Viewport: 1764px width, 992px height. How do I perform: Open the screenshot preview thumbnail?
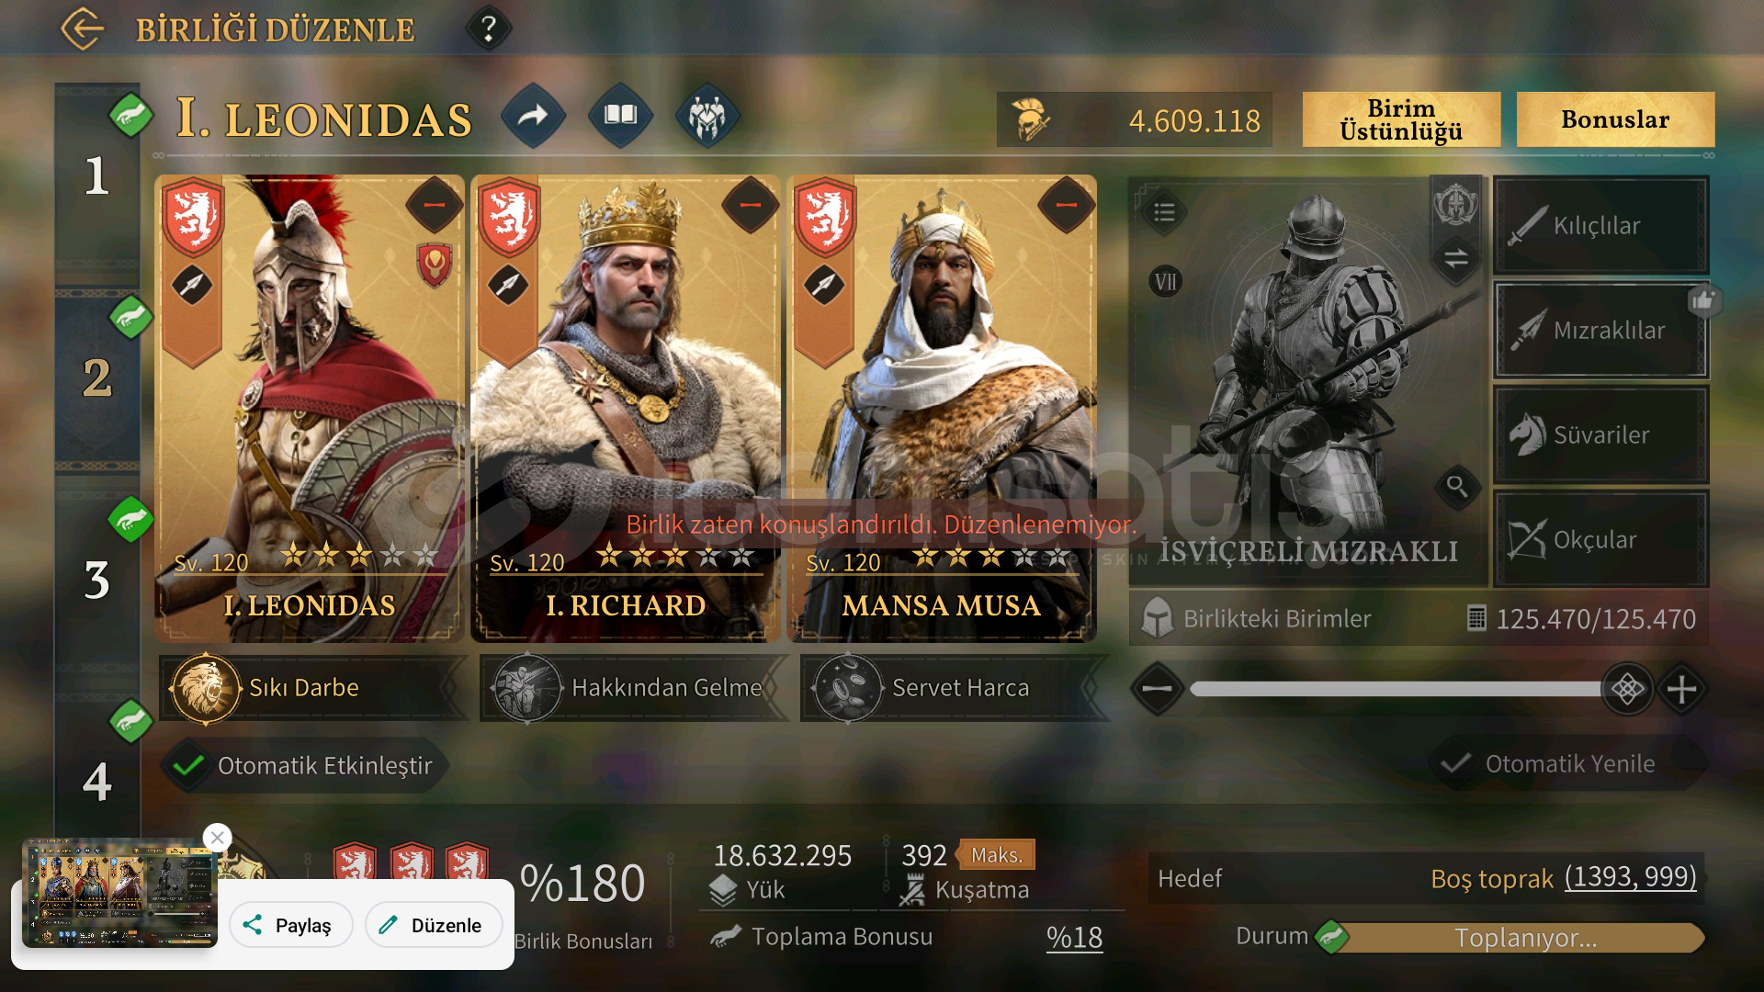(119, 892)
